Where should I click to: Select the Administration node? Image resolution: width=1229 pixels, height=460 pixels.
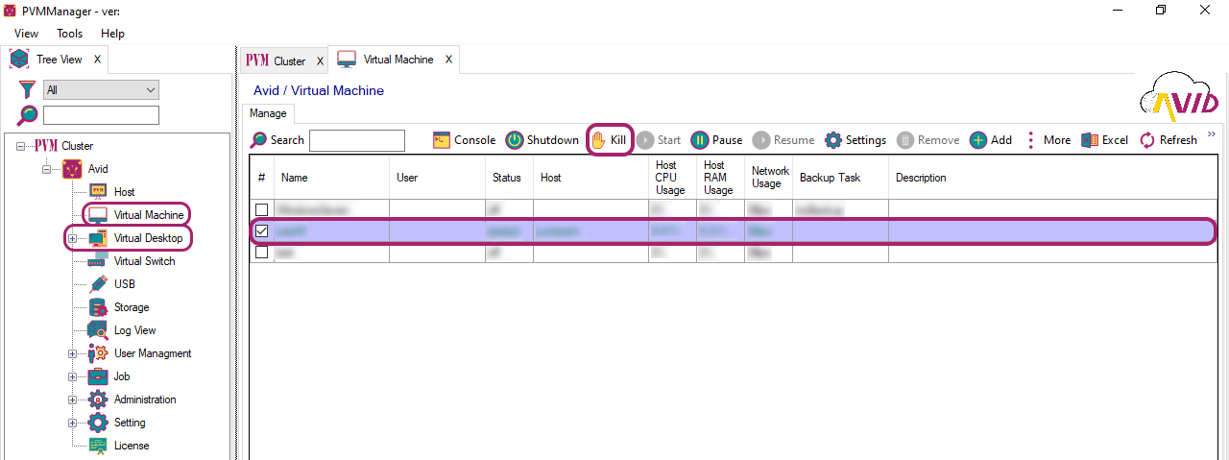tap(145, 399)
